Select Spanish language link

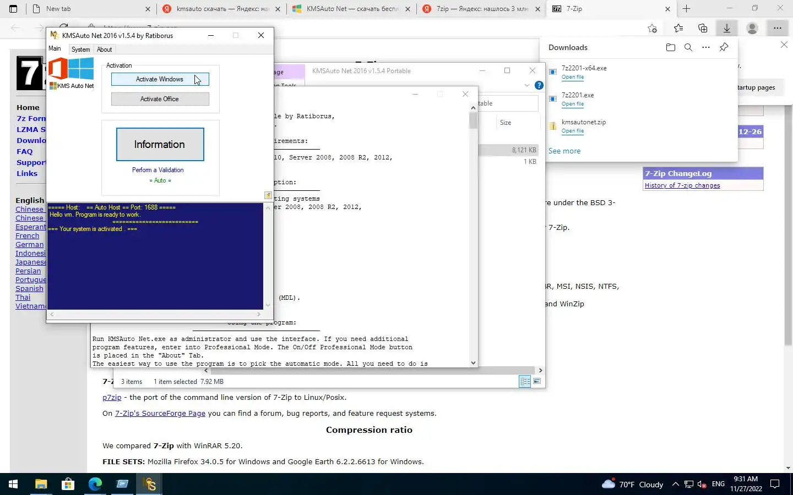(x=29, y=288)
